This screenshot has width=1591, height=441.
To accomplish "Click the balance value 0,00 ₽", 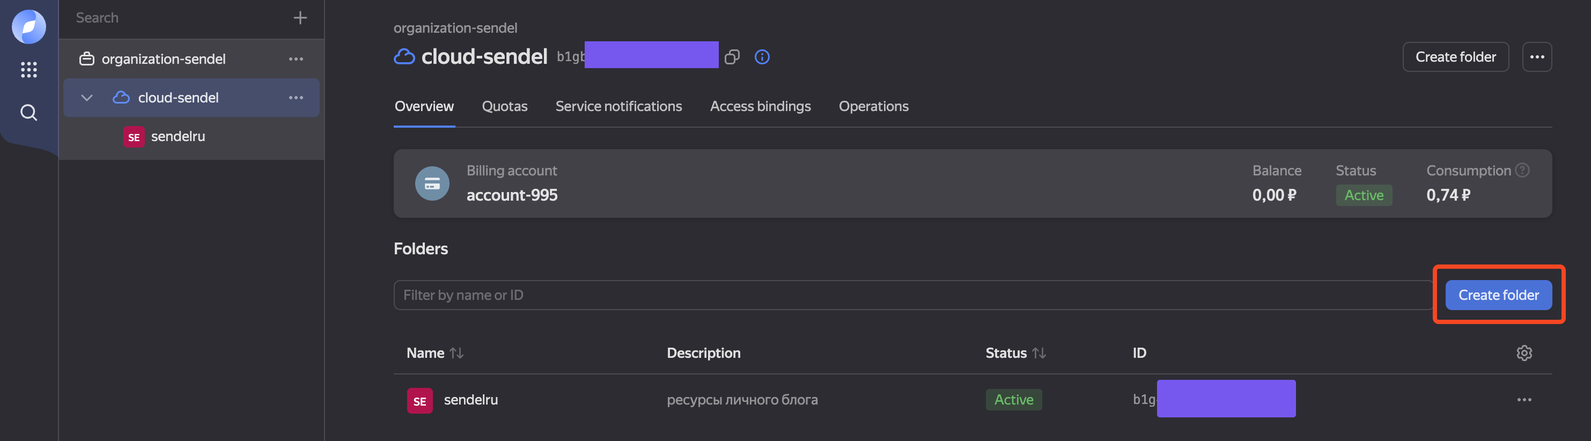I will (x=1274, y=195).
